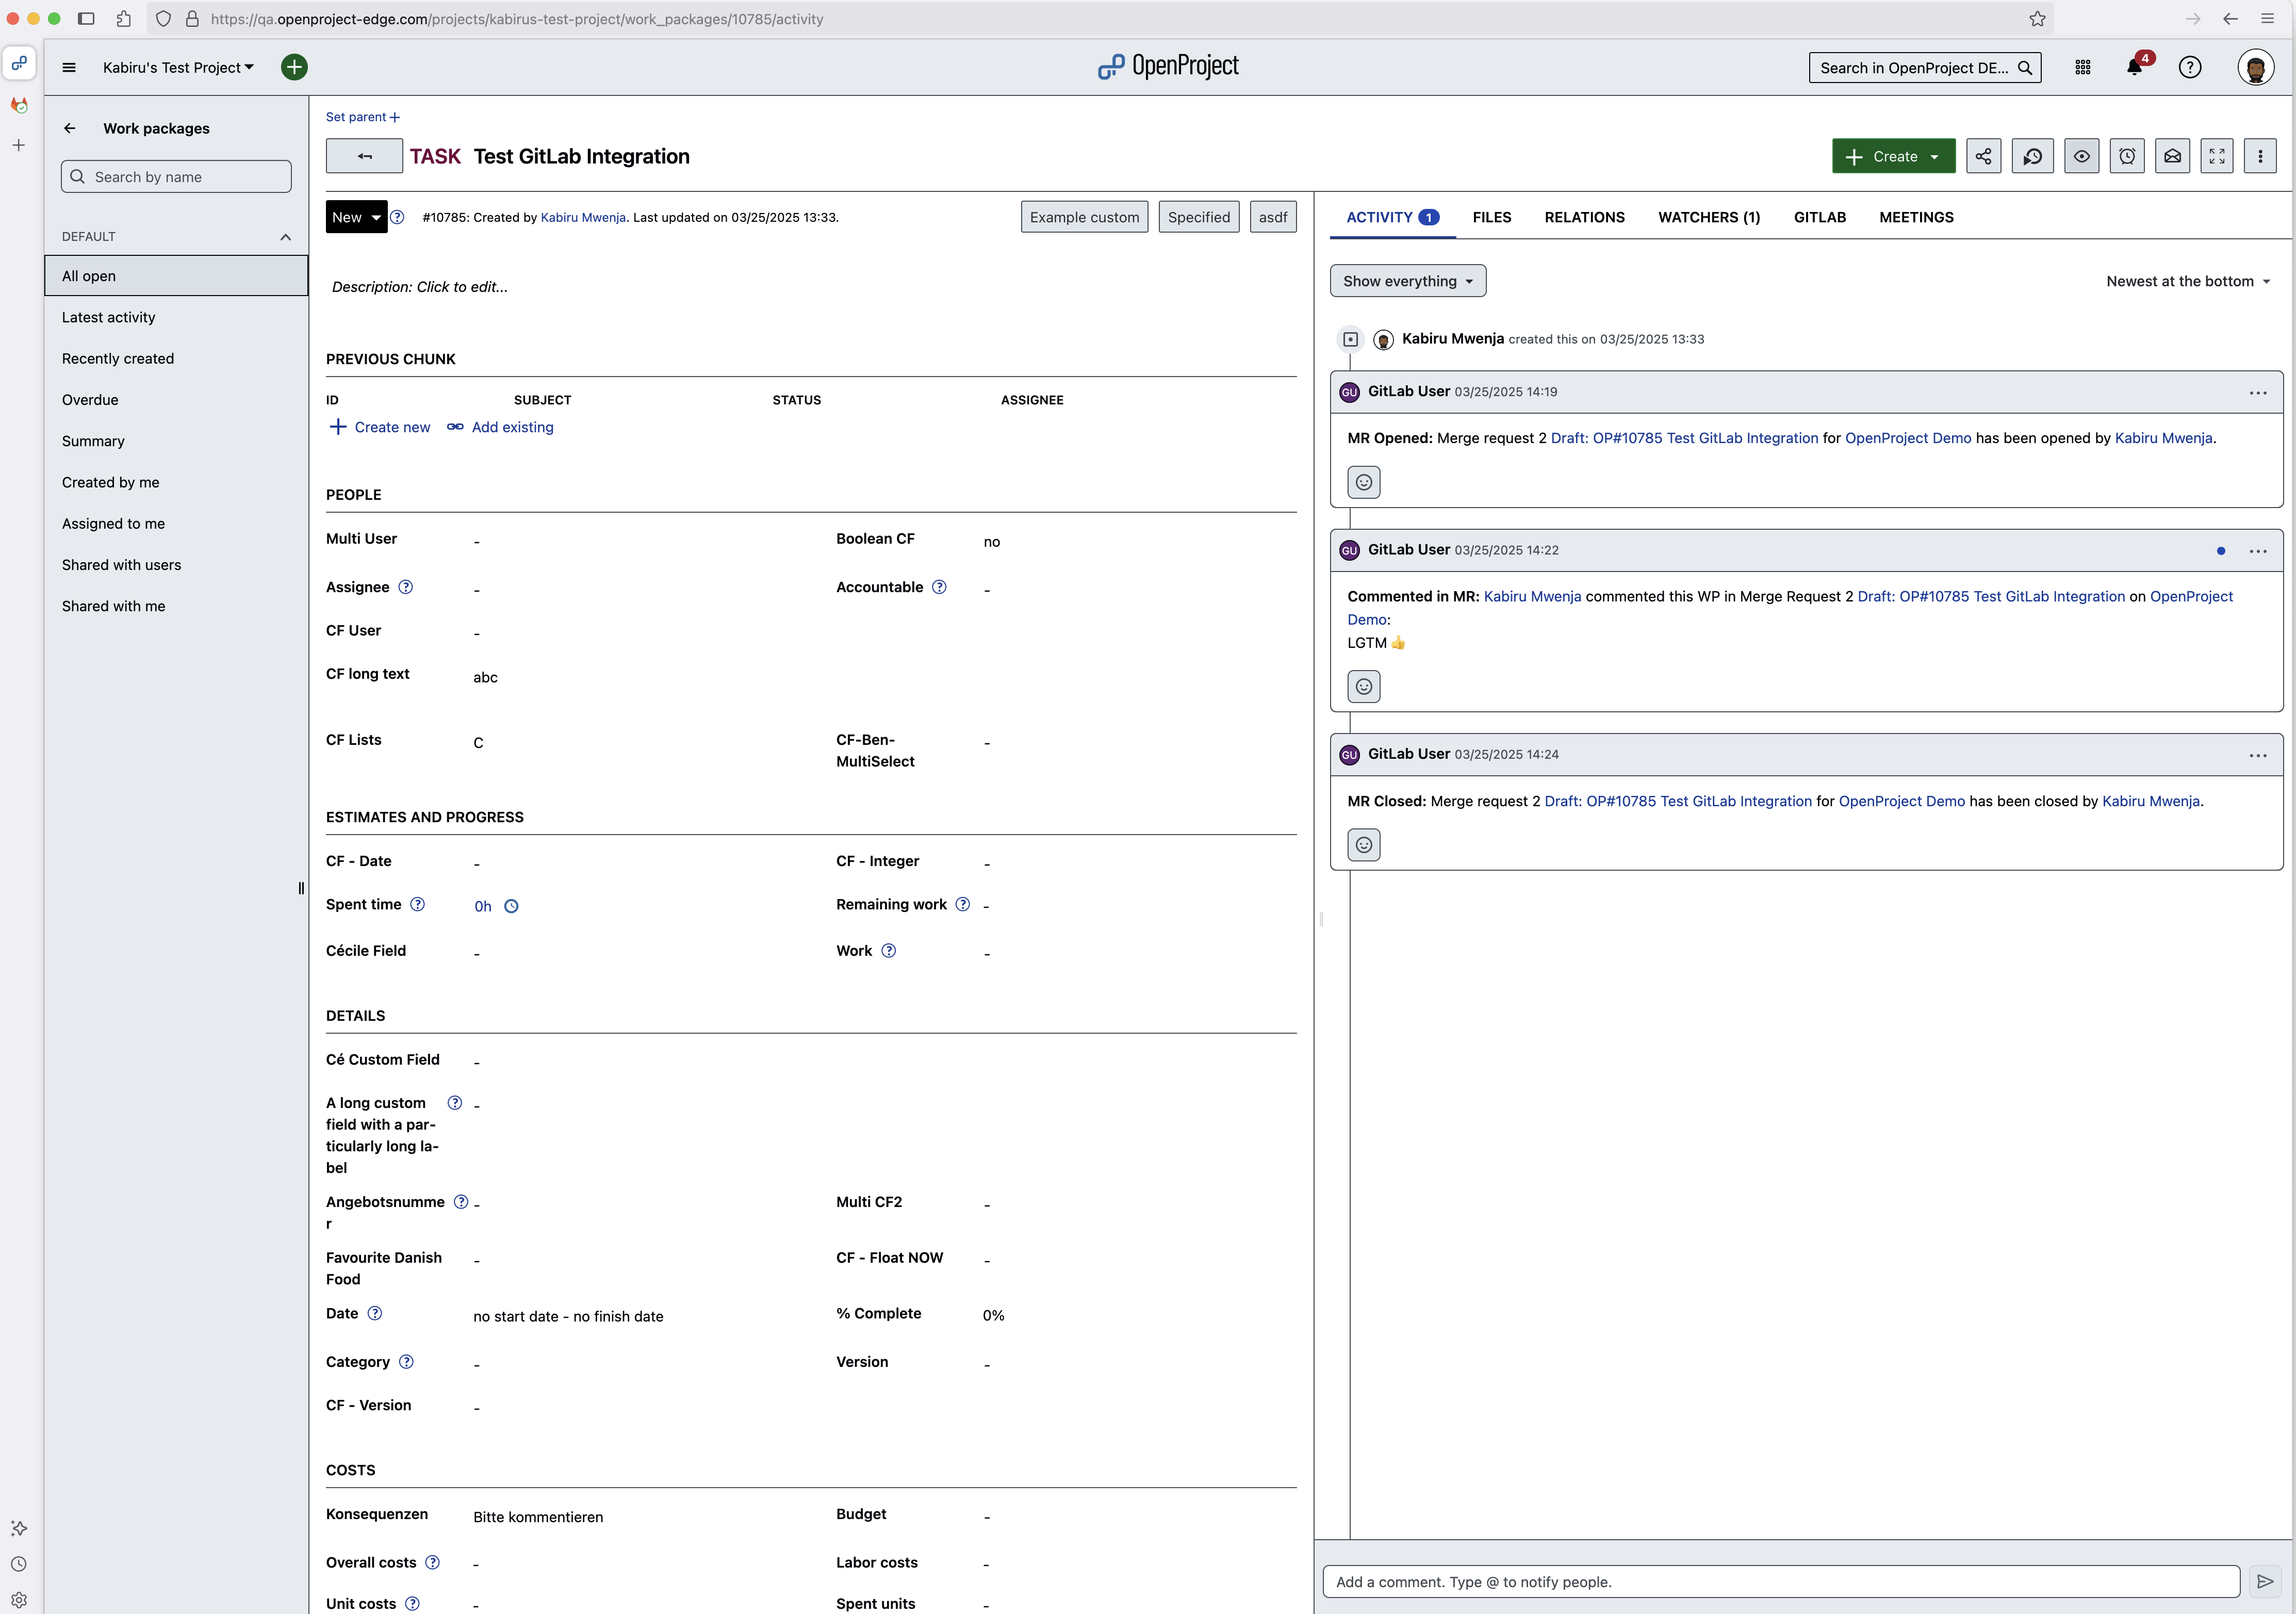Share the work package via share icon
Image resolution: width=2296 pixels, height=1614 pixels.
pyautogui.click(x=1984, y=156)
